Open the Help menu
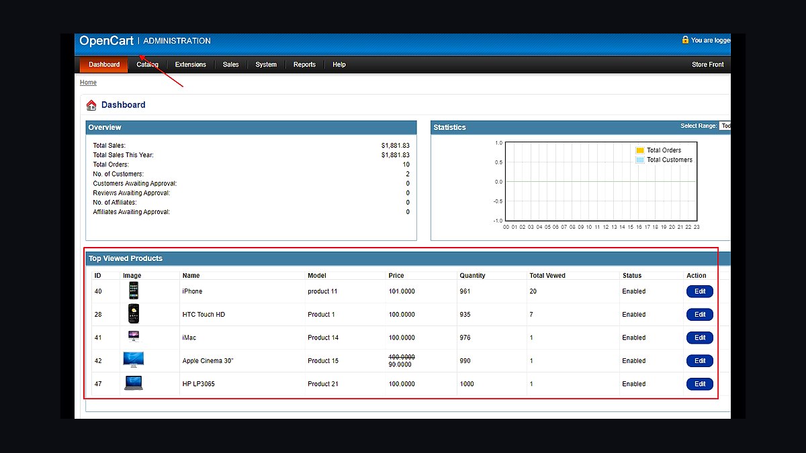Screen dimensions: 806x453 [339, 64]
